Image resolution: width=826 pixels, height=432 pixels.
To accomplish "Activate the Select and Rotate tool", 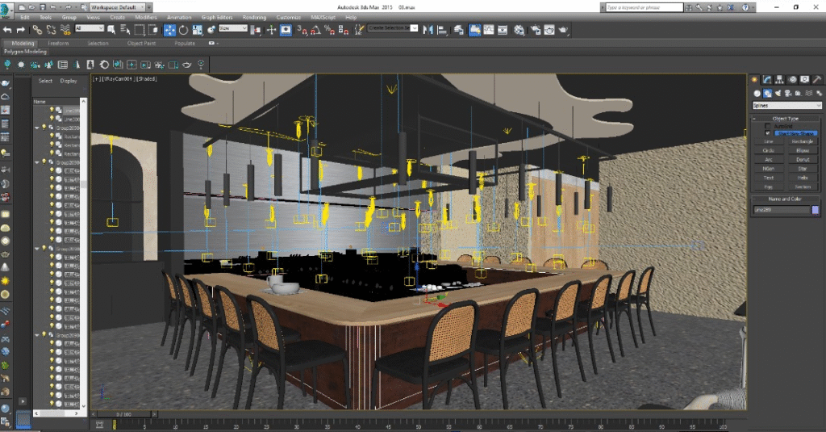I will [184, 30].
